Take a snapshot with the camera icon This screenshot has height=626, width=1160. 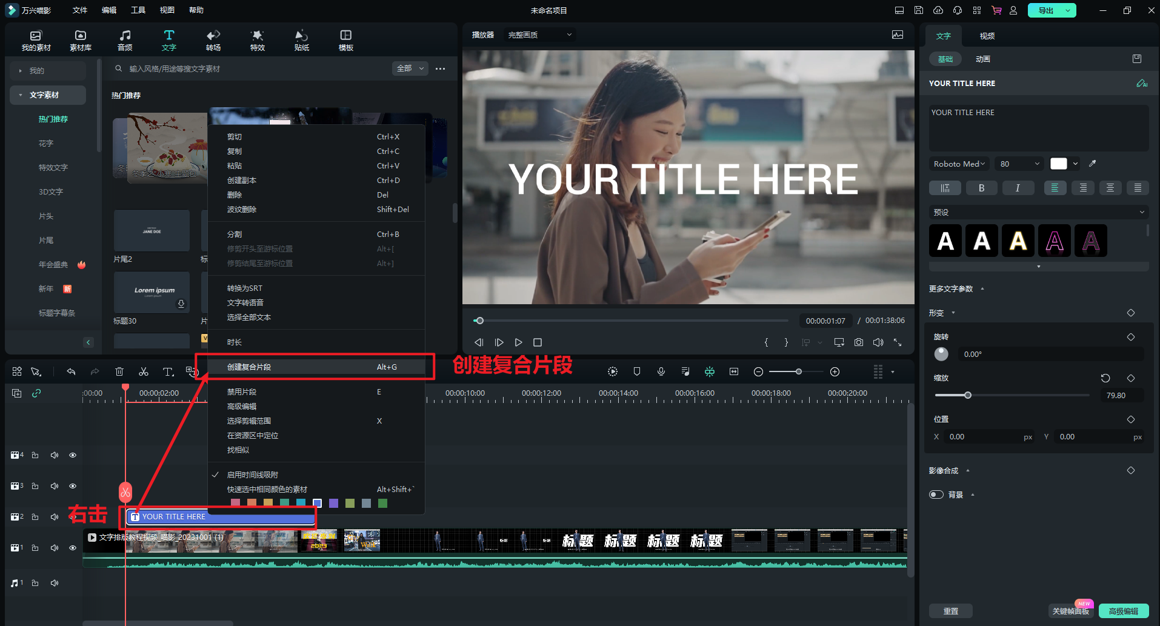859,342
